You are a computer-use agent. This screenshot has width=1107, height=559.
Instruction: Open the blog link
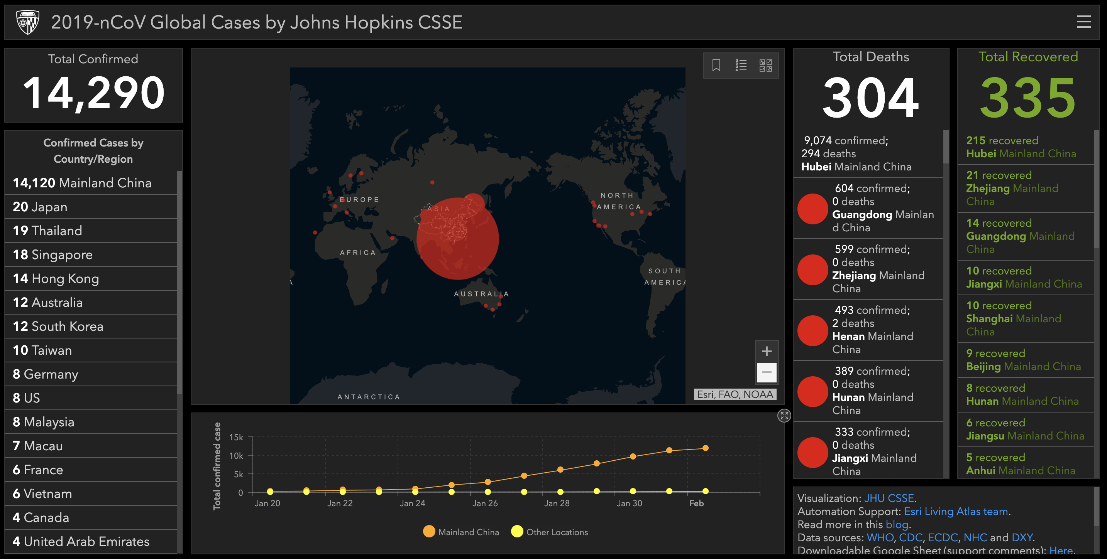897,524
